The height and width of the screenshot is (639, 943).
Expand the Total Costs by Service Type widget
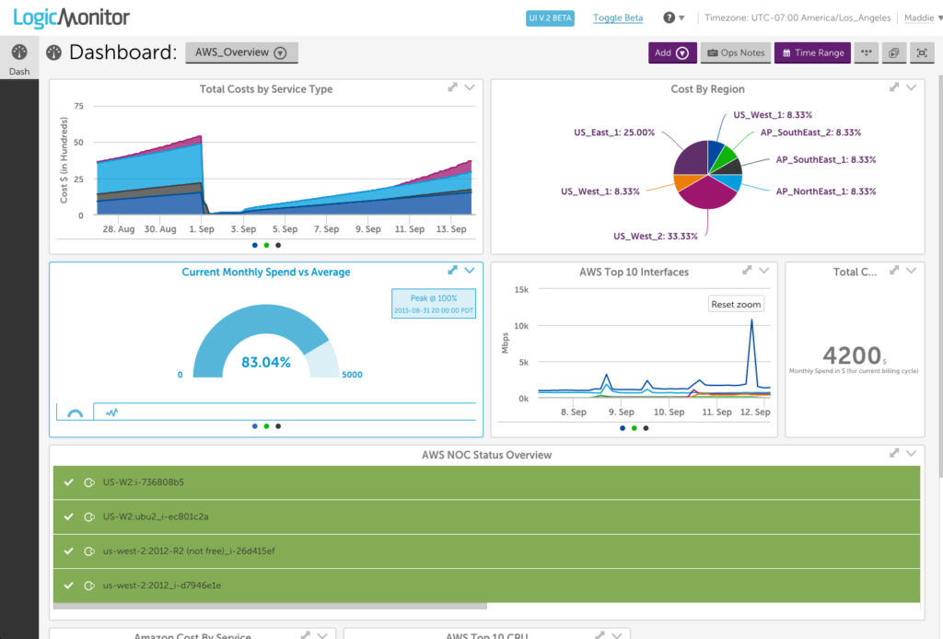pyautogui.click(x=450, y=87)
